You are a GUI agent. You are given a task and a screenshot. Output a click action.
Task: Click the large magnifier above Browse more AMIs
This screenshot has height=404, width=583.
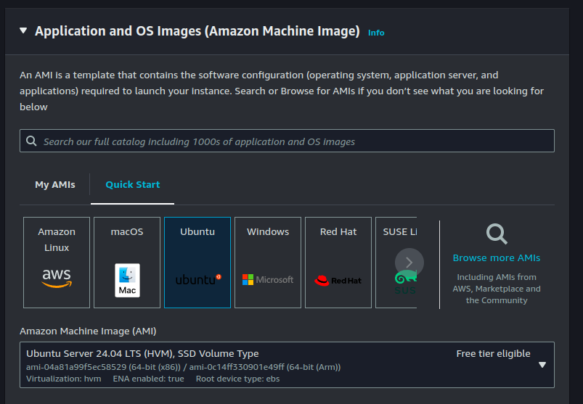click(497, 234)
